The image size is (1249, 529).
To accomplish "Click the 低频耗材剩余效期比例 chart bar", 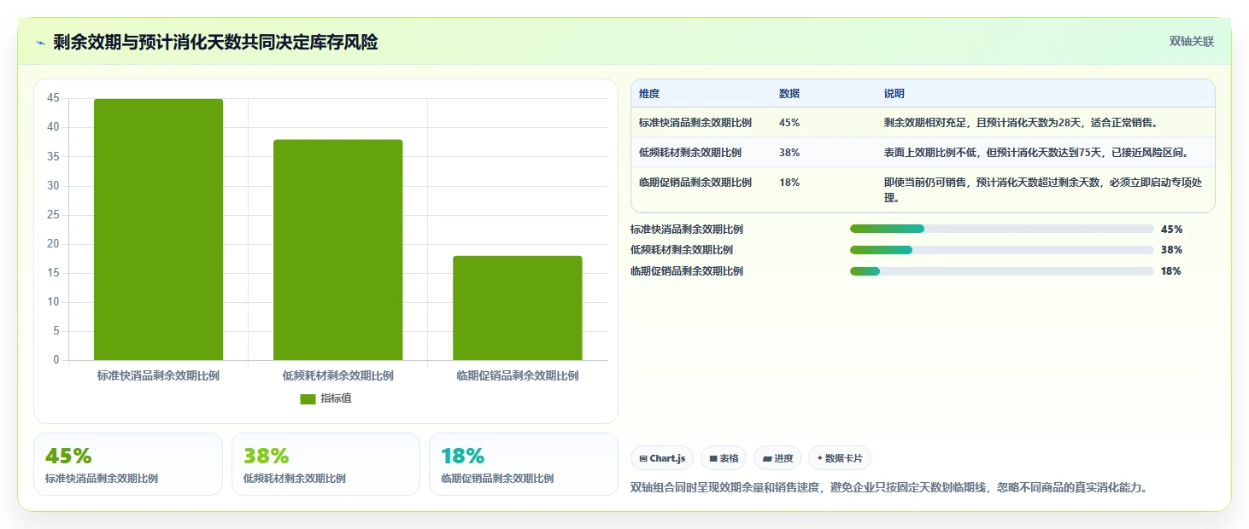I will click(337, 250).
